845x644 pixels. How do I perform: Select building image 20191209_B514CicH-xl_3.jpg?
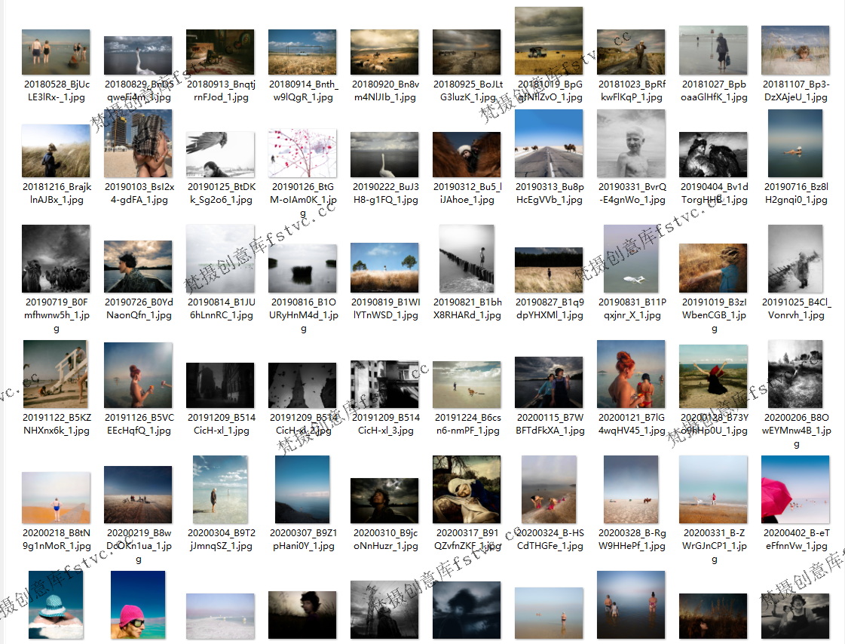[x=384, y=385]
